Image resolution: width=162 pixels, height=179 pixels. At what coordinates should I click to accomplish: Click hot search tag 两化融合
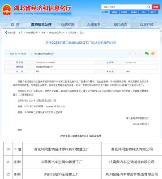(134, 12)
